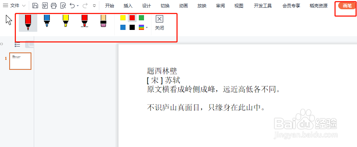Open the 审阅 tab

tap(220, 6)
